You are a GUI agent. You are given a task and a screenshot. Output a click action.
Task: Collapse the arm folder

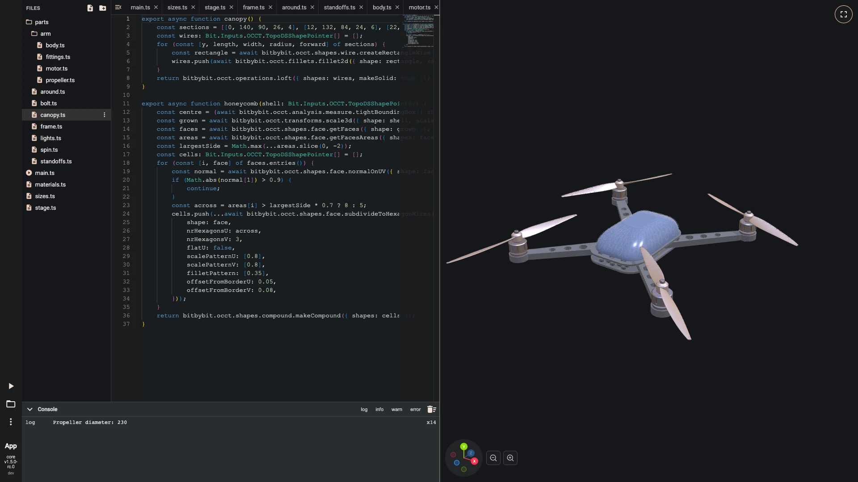[x=66, y=33]
